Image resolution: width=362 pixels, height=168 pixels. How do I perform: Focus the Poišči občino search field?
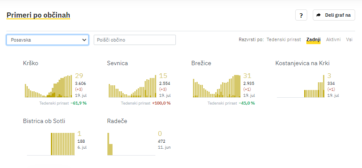tap(135, 40)
